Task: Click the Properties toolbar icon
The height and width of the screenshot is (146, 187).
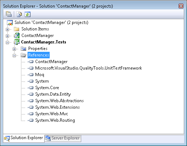Action: [x=9, y=14]
